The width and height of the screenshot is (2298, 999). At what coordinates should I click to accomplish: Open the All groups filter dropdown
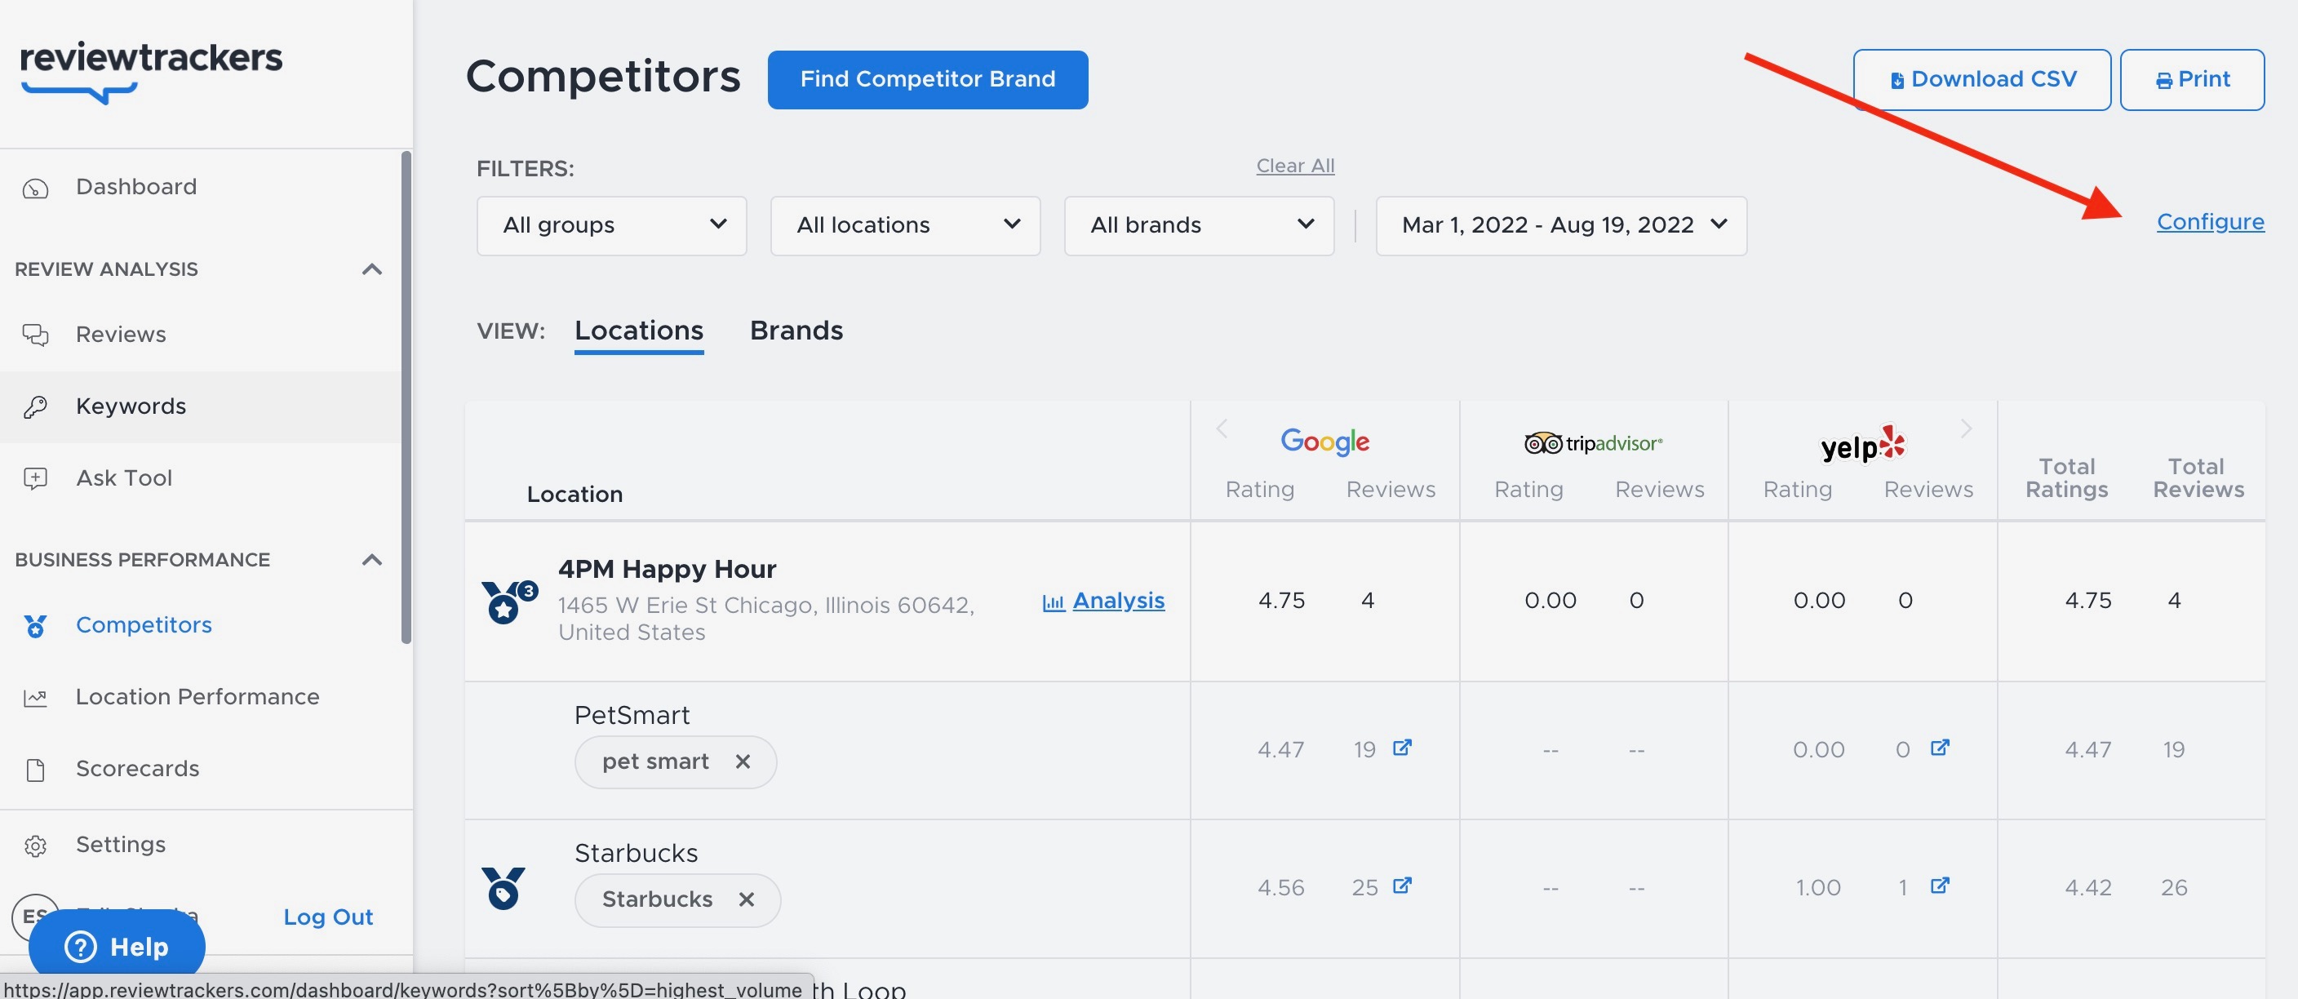[612, 225]
